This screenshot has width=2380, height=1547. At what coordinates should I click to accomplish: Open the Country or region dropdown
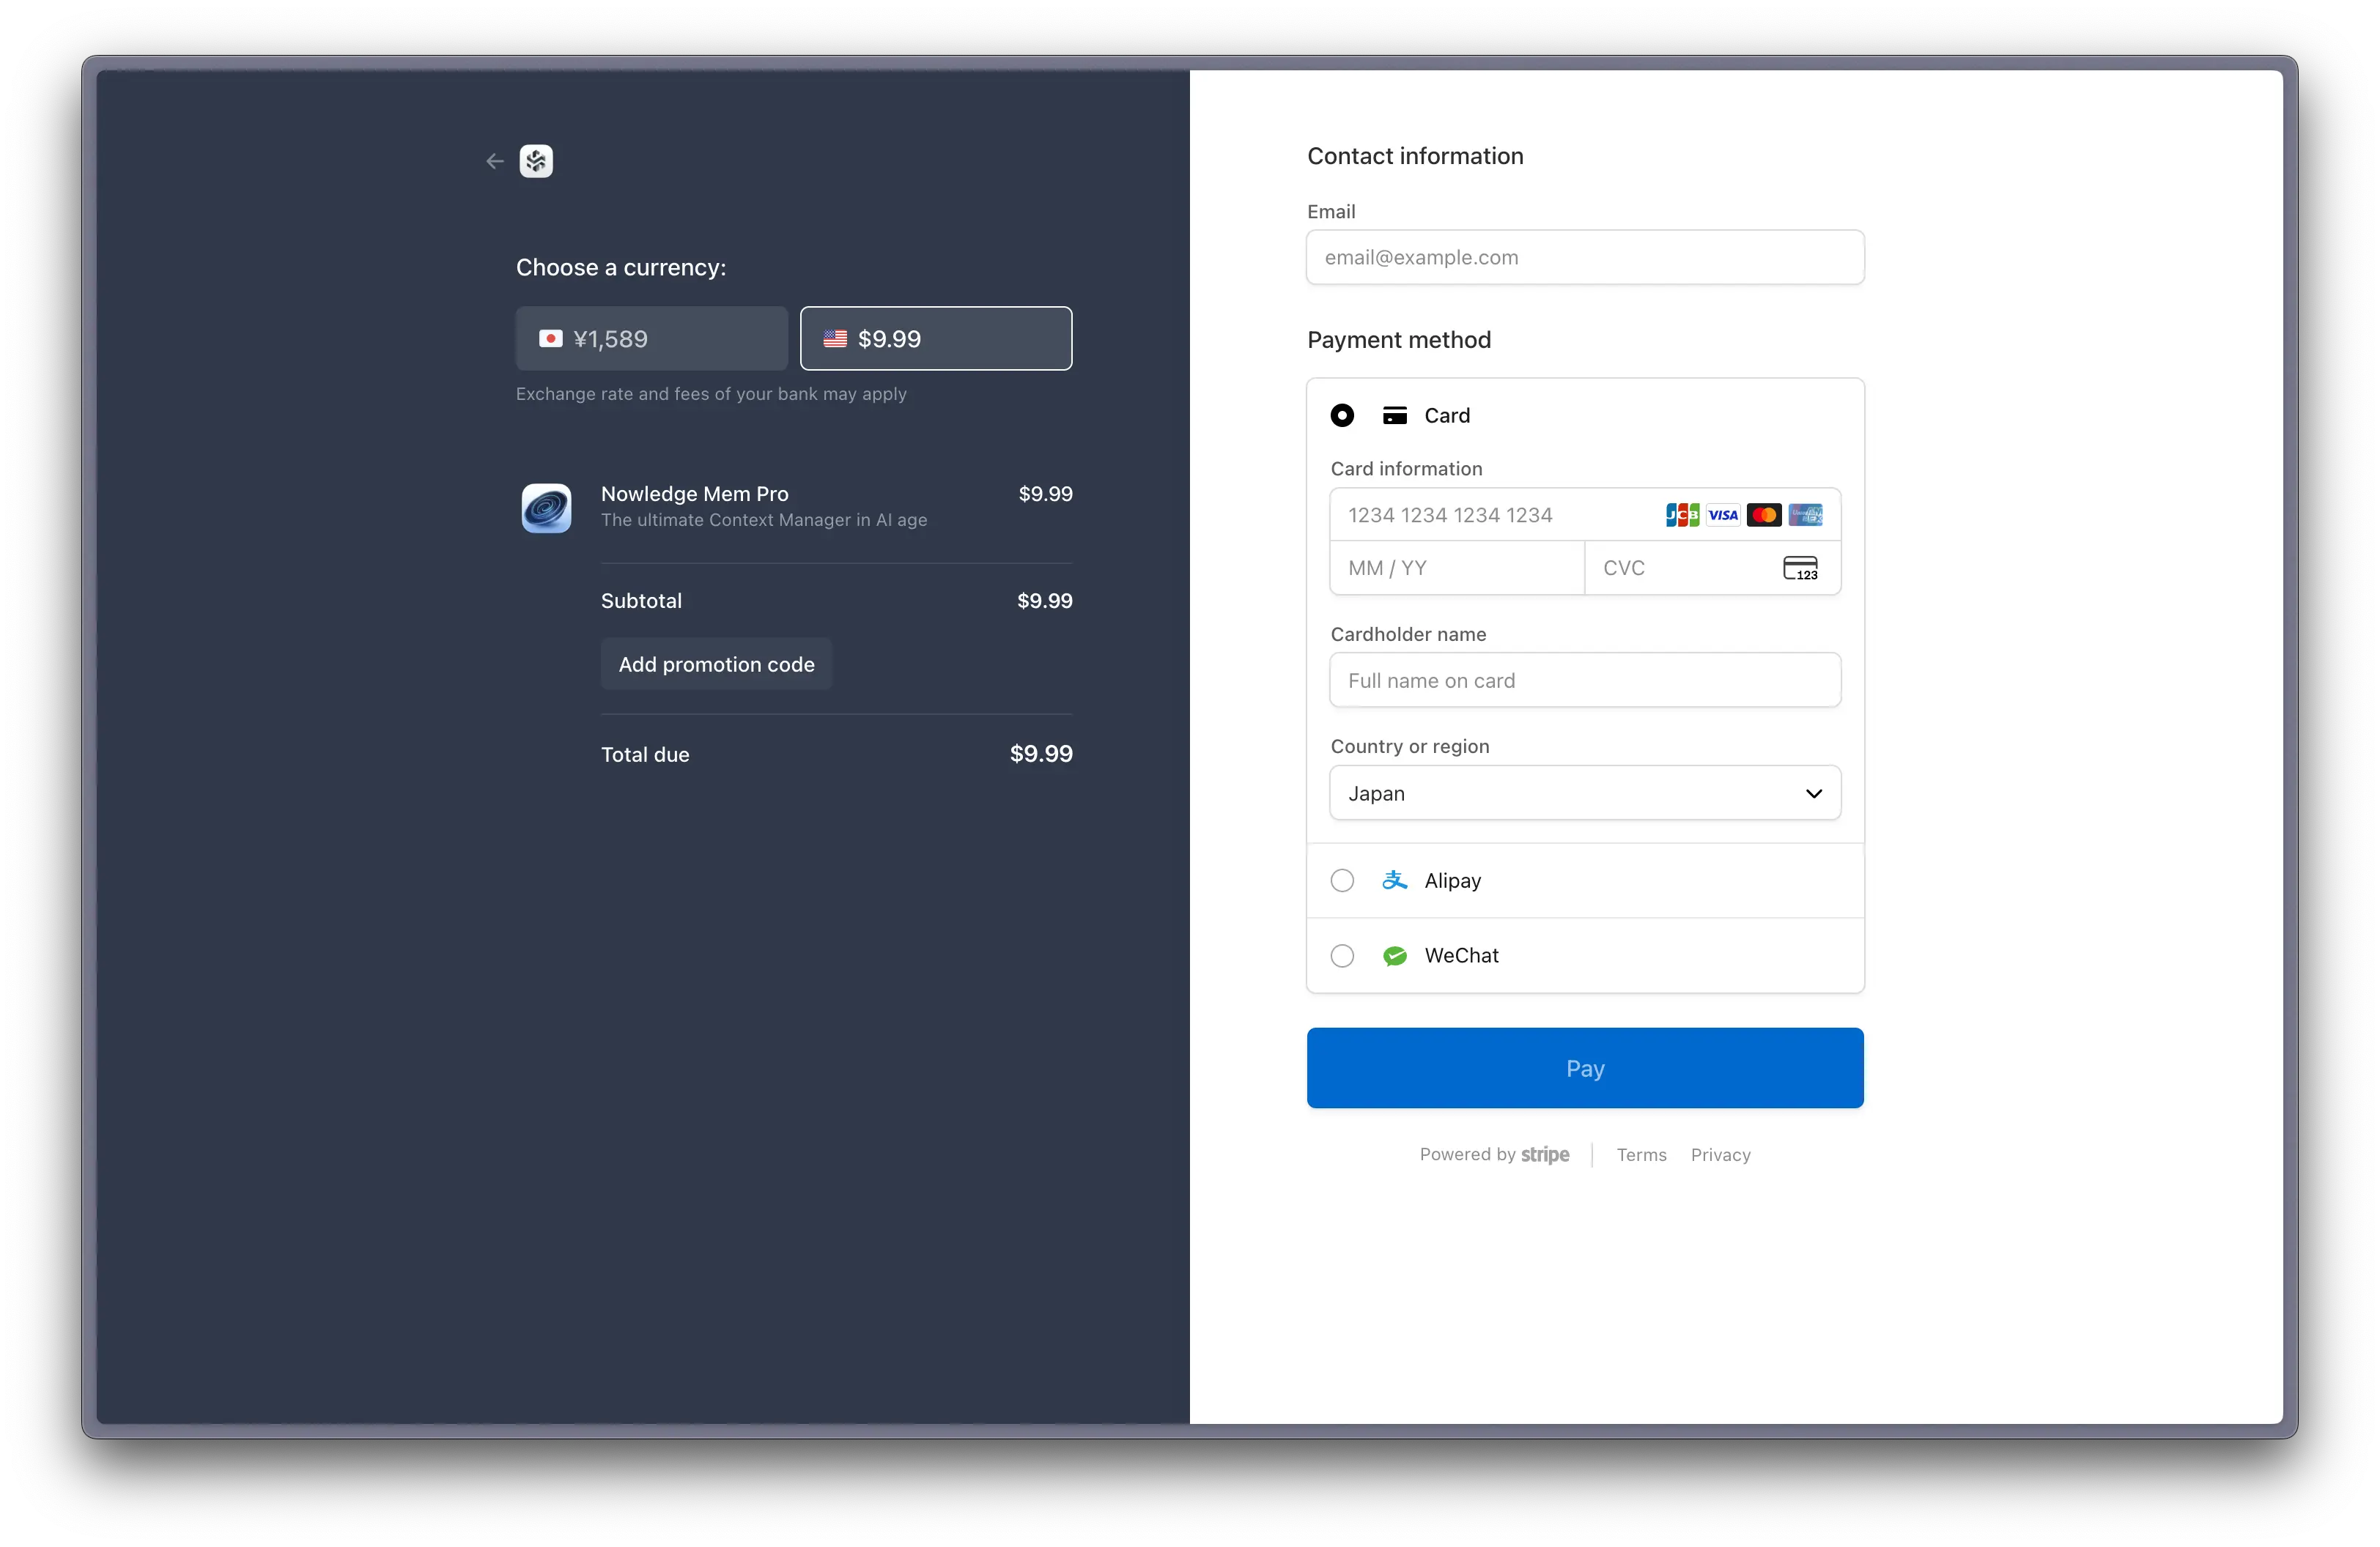pyautogui.click(x=1585, y=793)
